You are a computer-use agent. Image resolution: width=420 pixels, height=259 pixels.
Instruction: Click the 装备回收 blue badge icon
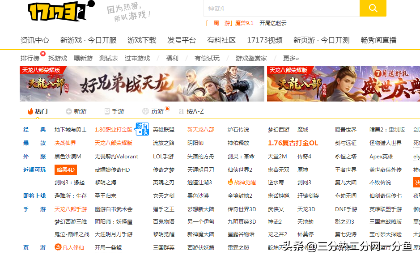(x=142, y=129)
